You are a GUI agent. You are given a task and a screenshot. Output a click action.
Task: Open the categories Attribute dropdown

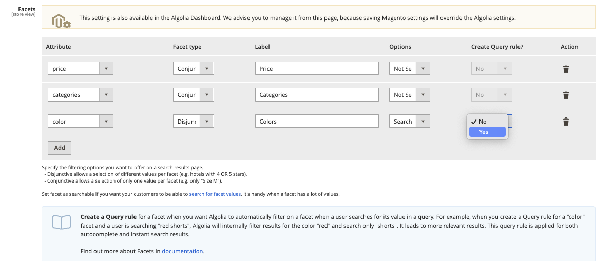(80, 95)
